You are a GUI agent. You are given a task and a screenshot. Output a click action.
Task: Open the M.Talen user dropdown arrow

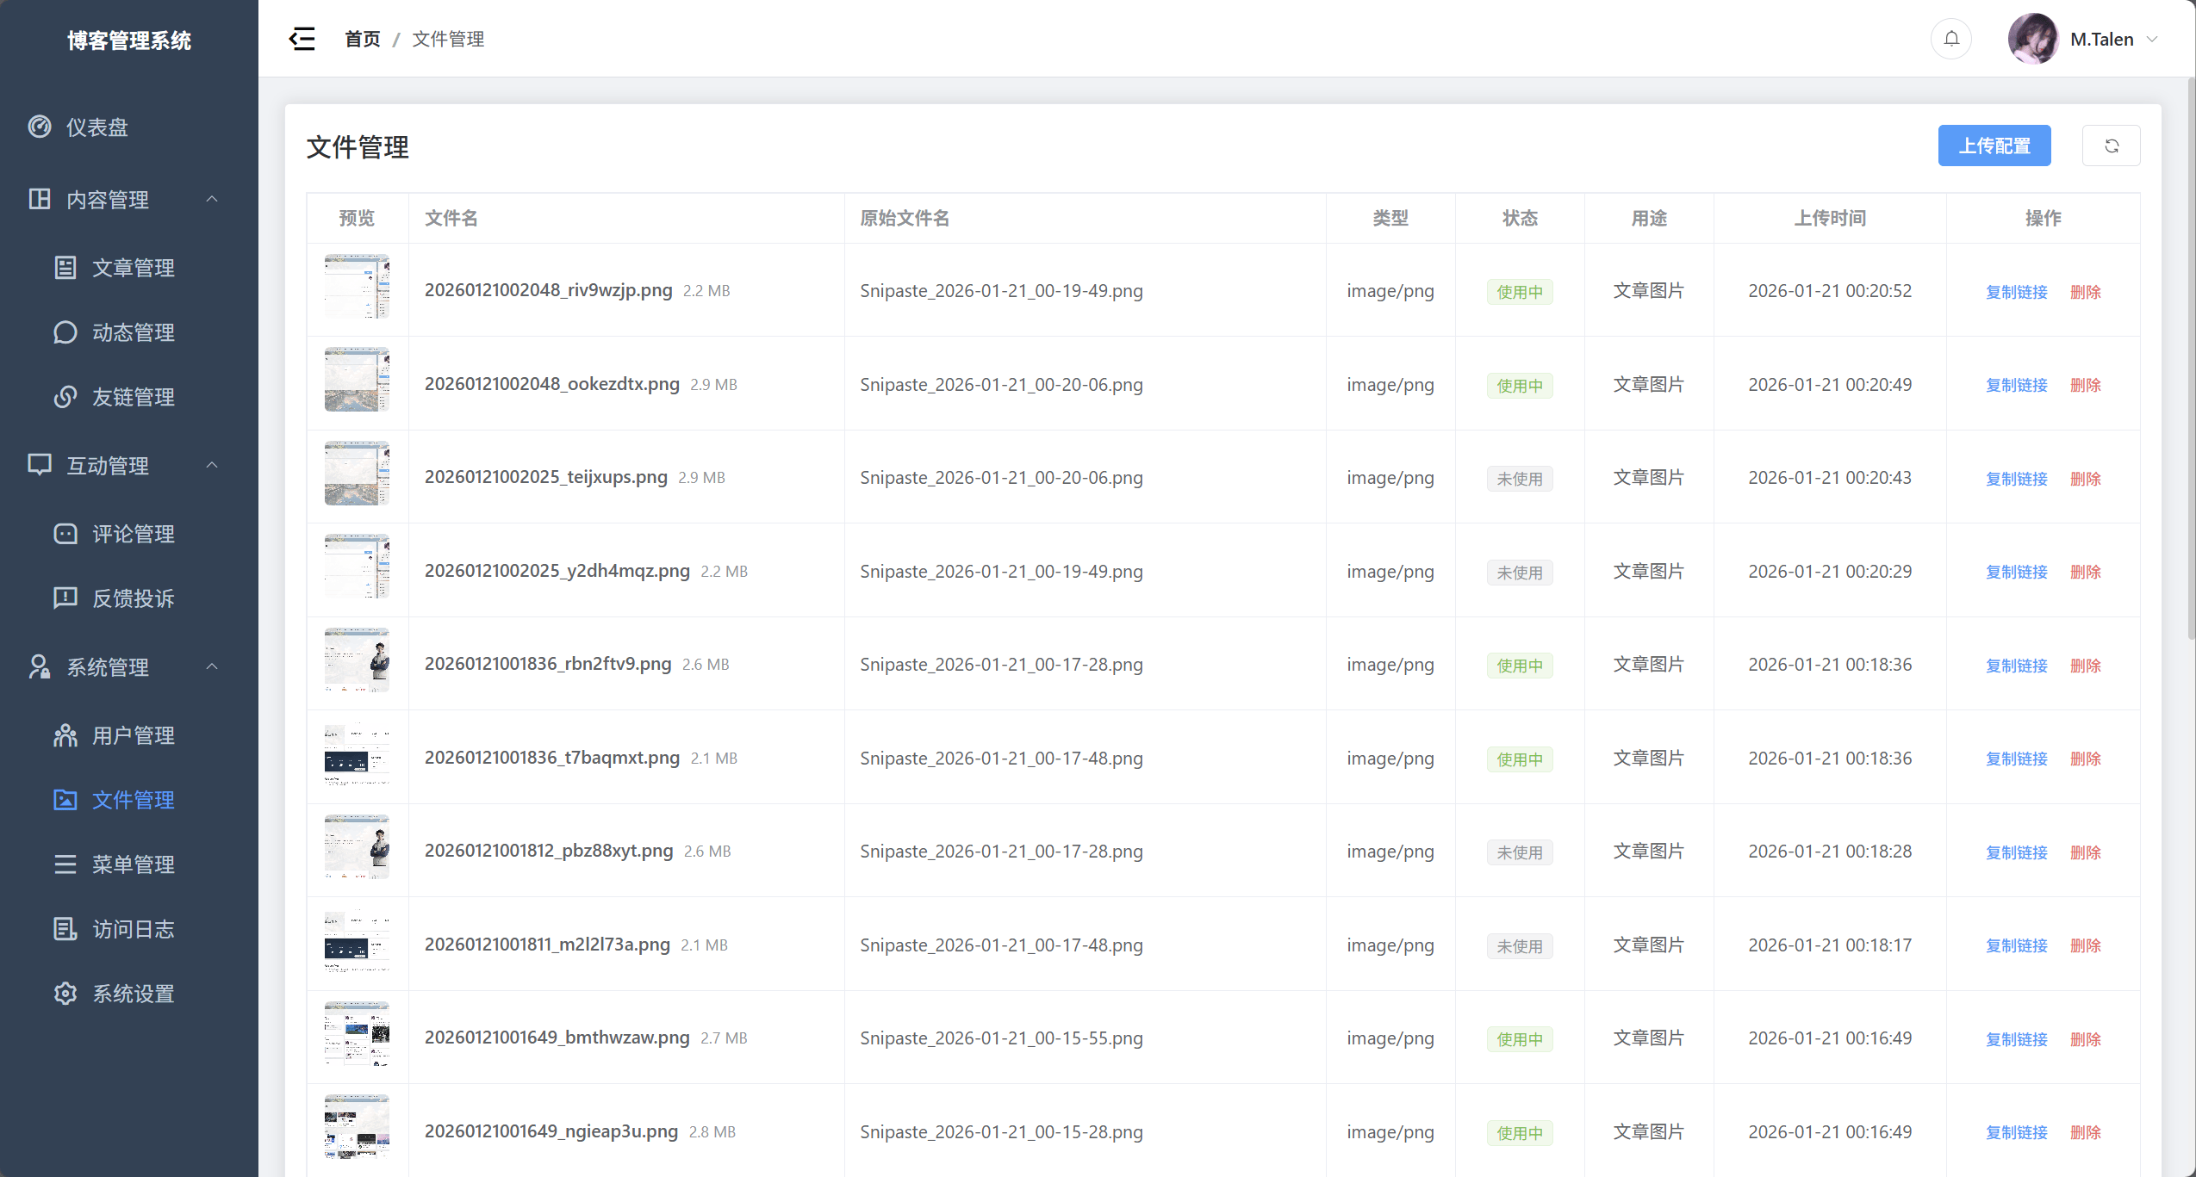point(2152,39)
